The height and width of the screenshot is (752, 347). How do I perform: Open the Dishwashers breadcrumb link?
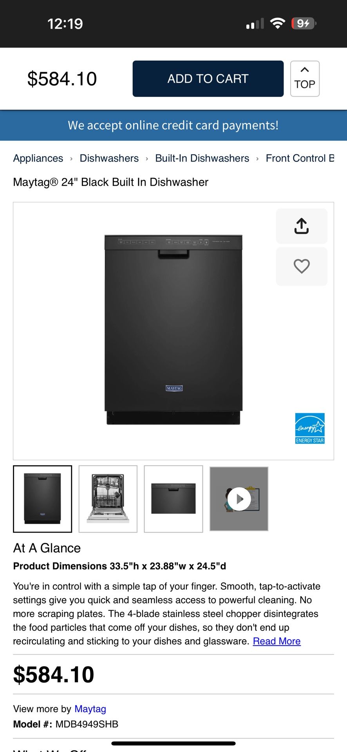(x=109, y=158)
